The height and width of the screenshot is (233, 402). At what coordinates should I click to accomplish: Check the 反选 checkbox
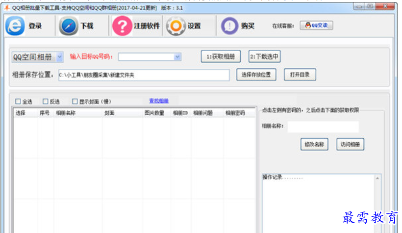tap(46, 102)
